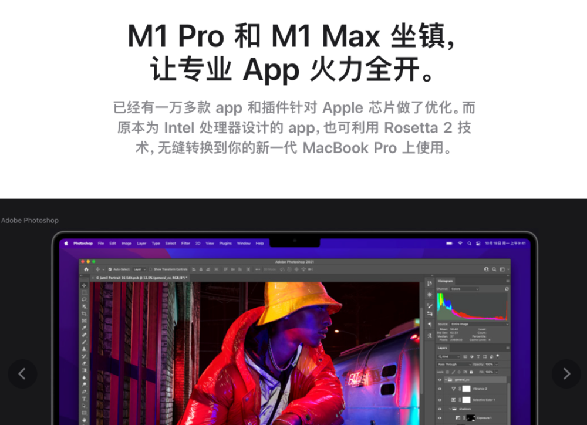Open the Plugins menu
This screenshot has width=587, height=425.
pyautogui.click(x=225, y=244)
